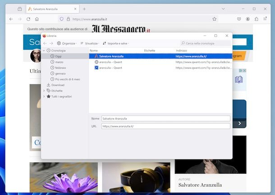Open the list all tabs chevron
Viewport: 275px width, 195px height.
click(x=223, y=9)
